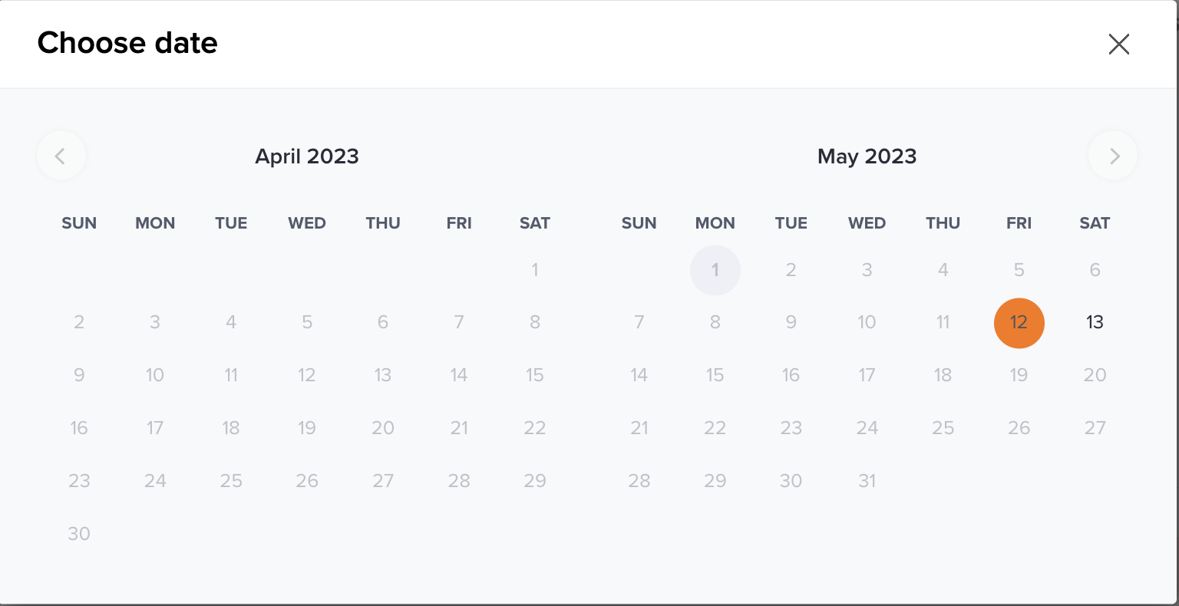Close the Choose date dialog

[1119, 44]
